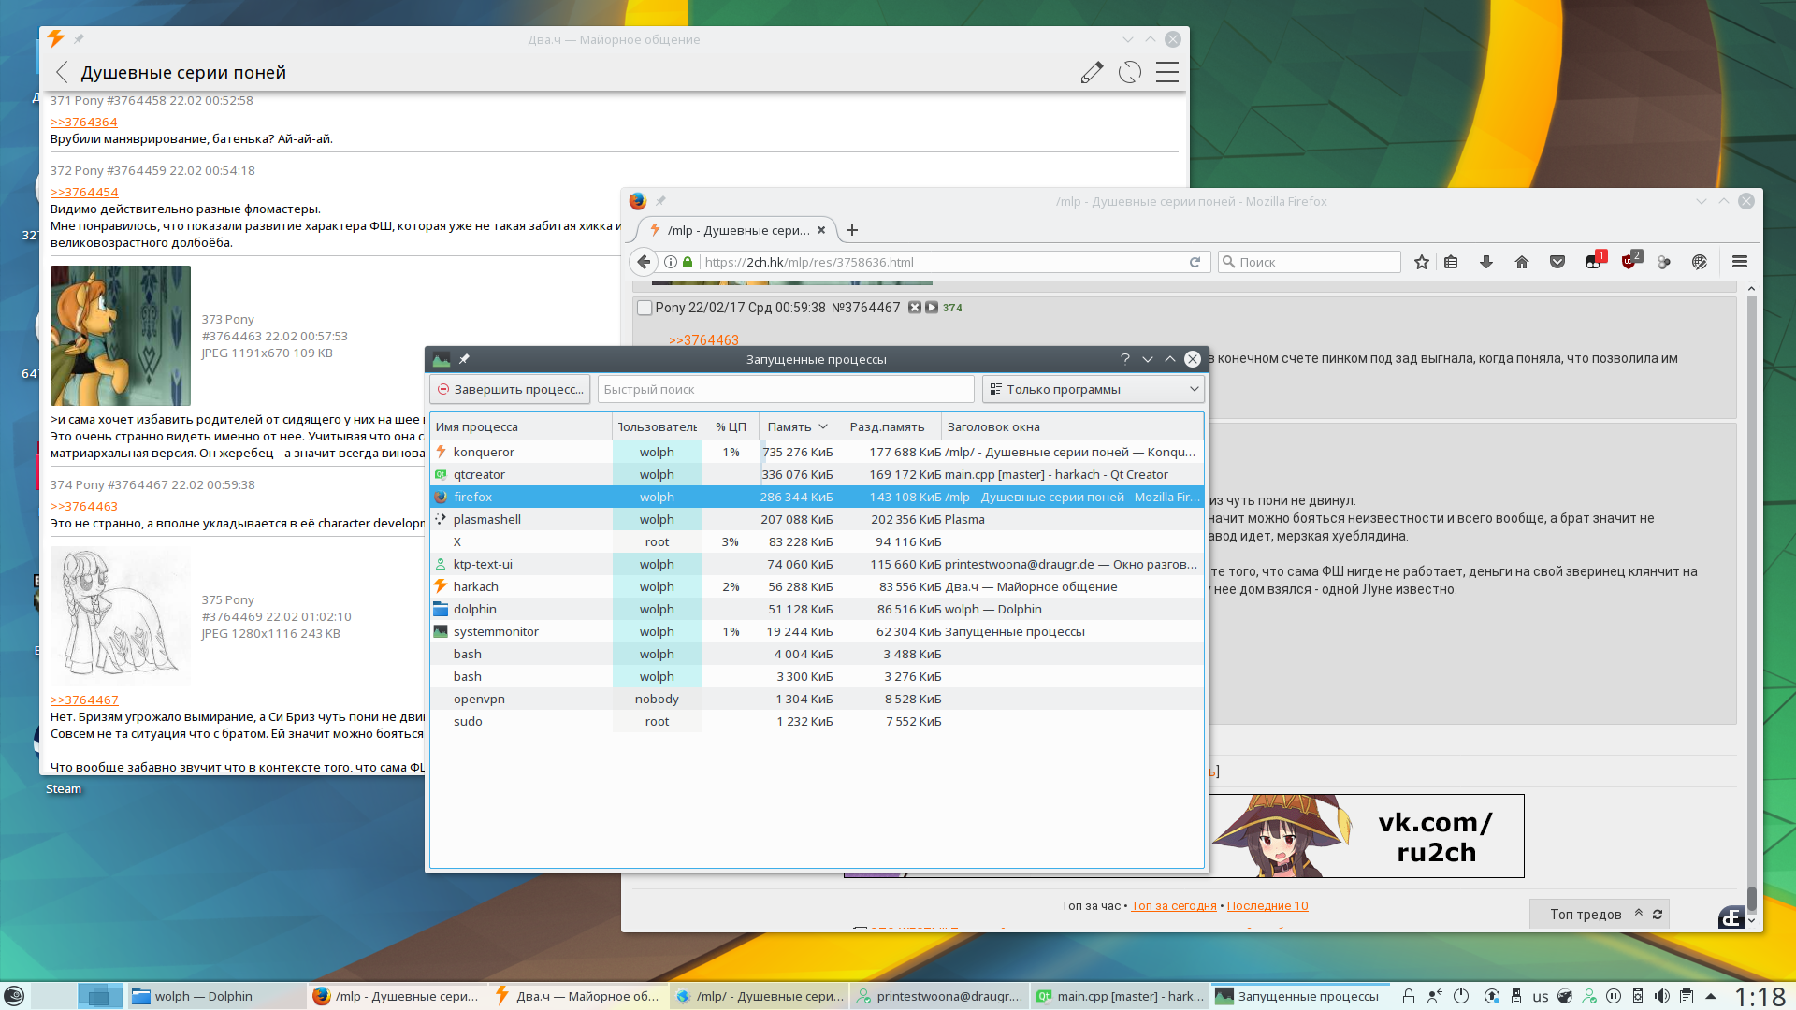
Task: Switch to 'Два.ч — Майорное об...' taskbar entry
Action: click(578, 996)
